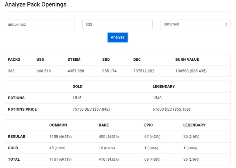Click the pack count field showing 333
236x168 pixels.
(x=117, y=24)
